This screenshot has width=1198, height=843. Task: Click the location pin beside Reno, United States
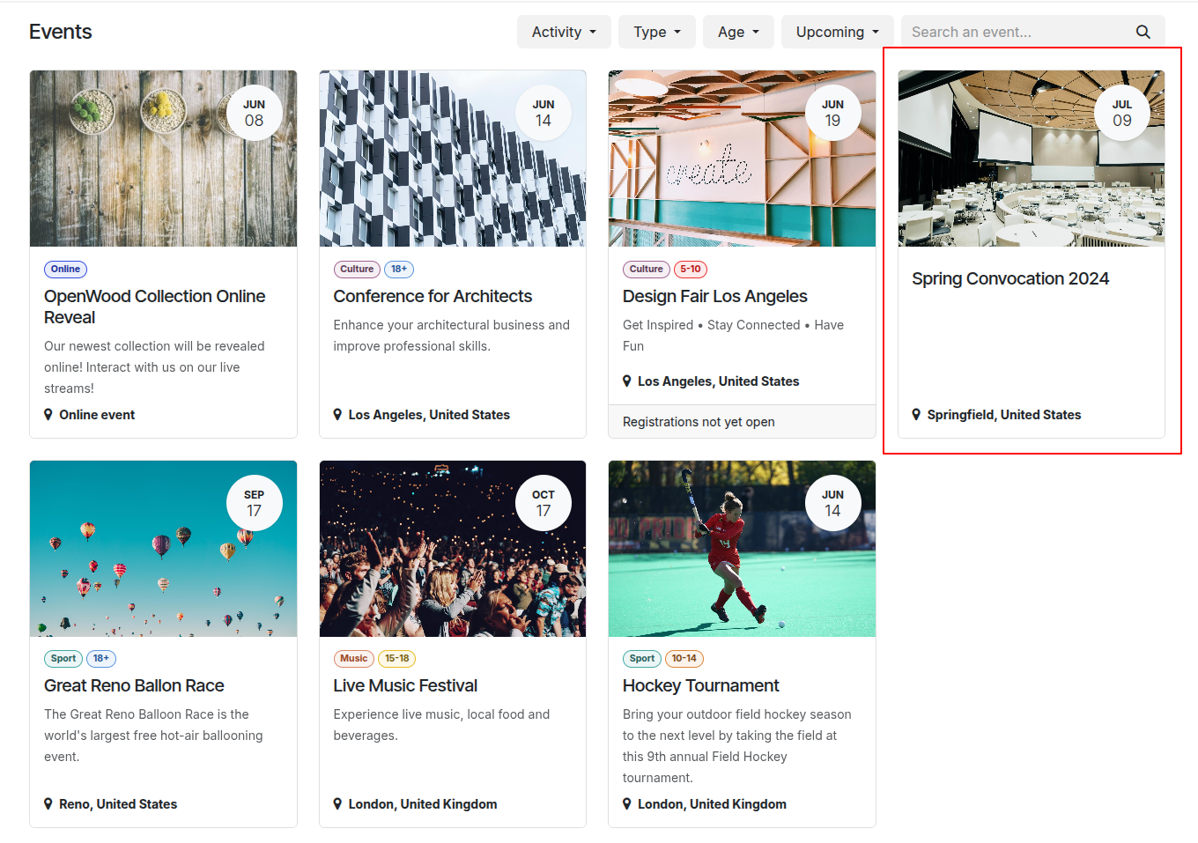point(48,804)
